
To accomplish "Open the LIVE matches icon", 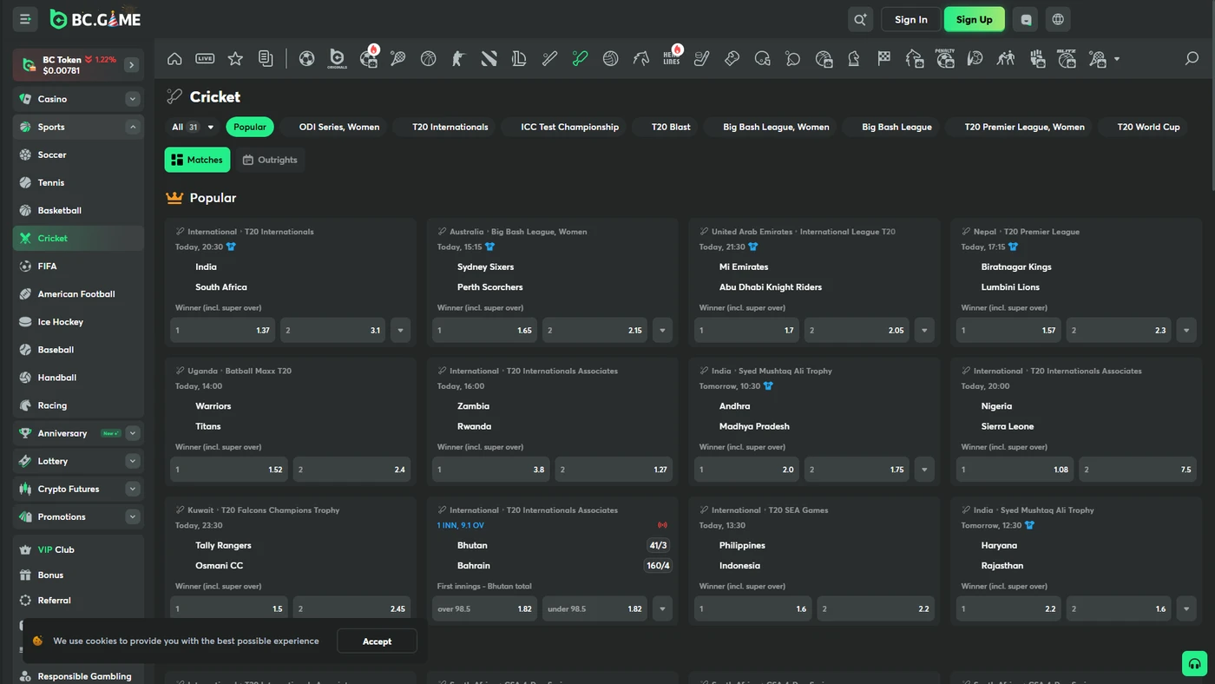I will tap(205, 59).
